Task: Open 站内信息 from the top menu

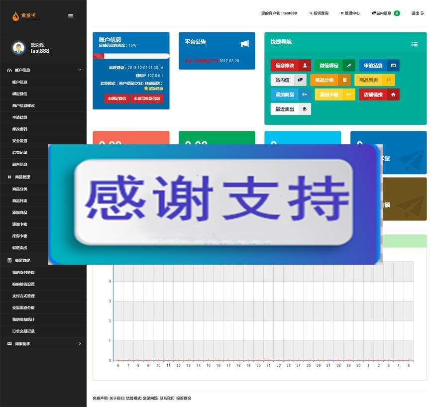Action: [382, 13]
